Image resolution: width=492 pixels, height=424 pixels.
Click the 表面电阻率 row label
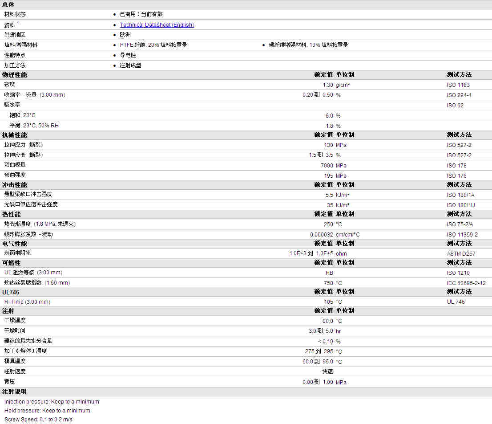click(18, 253)
